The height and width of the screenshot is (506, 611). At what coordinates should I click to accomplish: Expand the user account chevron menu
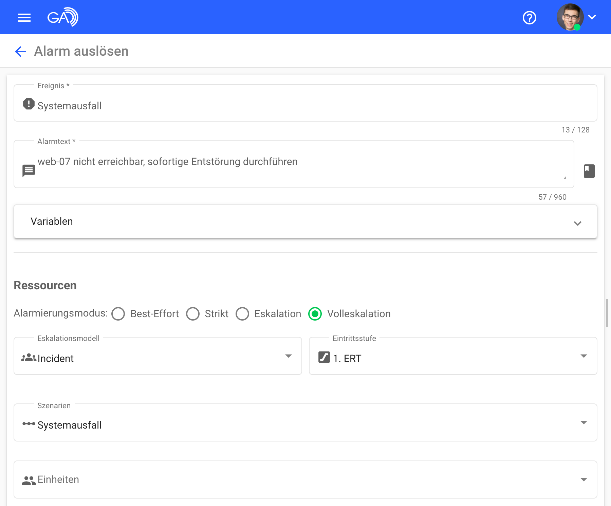coord(592,17)
